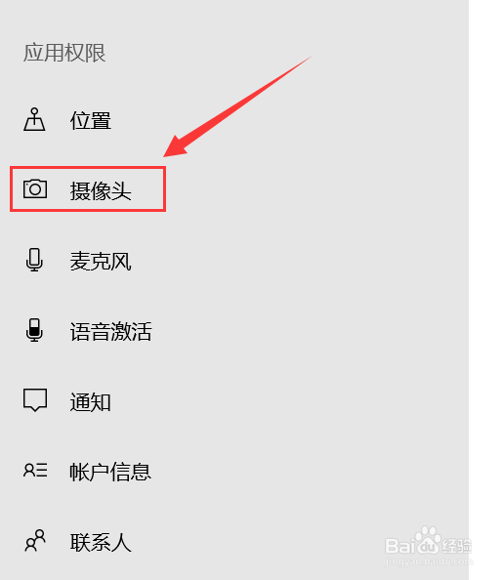The width and height of the screenshot is (502, 580).
Task: Go to the 语音激活 settings
Action: [111, 331]
